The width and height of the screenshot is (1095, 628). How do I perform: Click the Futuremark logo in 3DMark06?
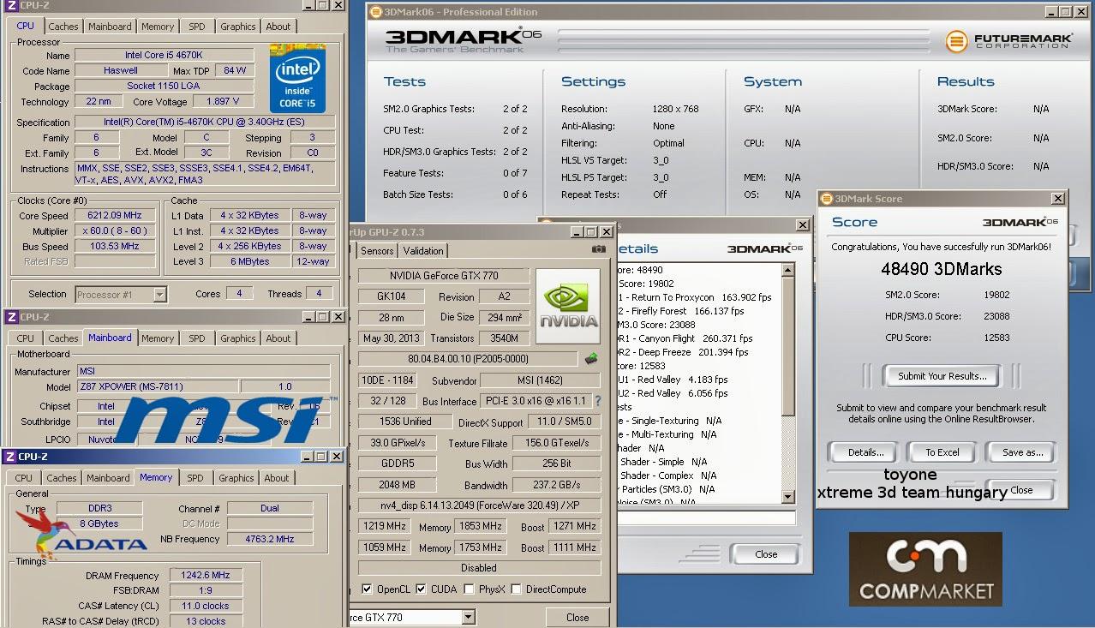pyautogui.click(x=1008, y=41)
